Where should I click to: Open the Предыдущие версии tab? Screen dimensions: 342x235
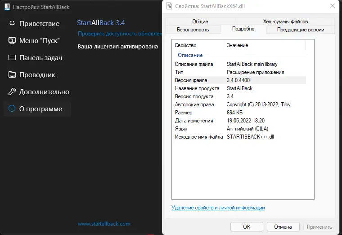pos(301,30)
